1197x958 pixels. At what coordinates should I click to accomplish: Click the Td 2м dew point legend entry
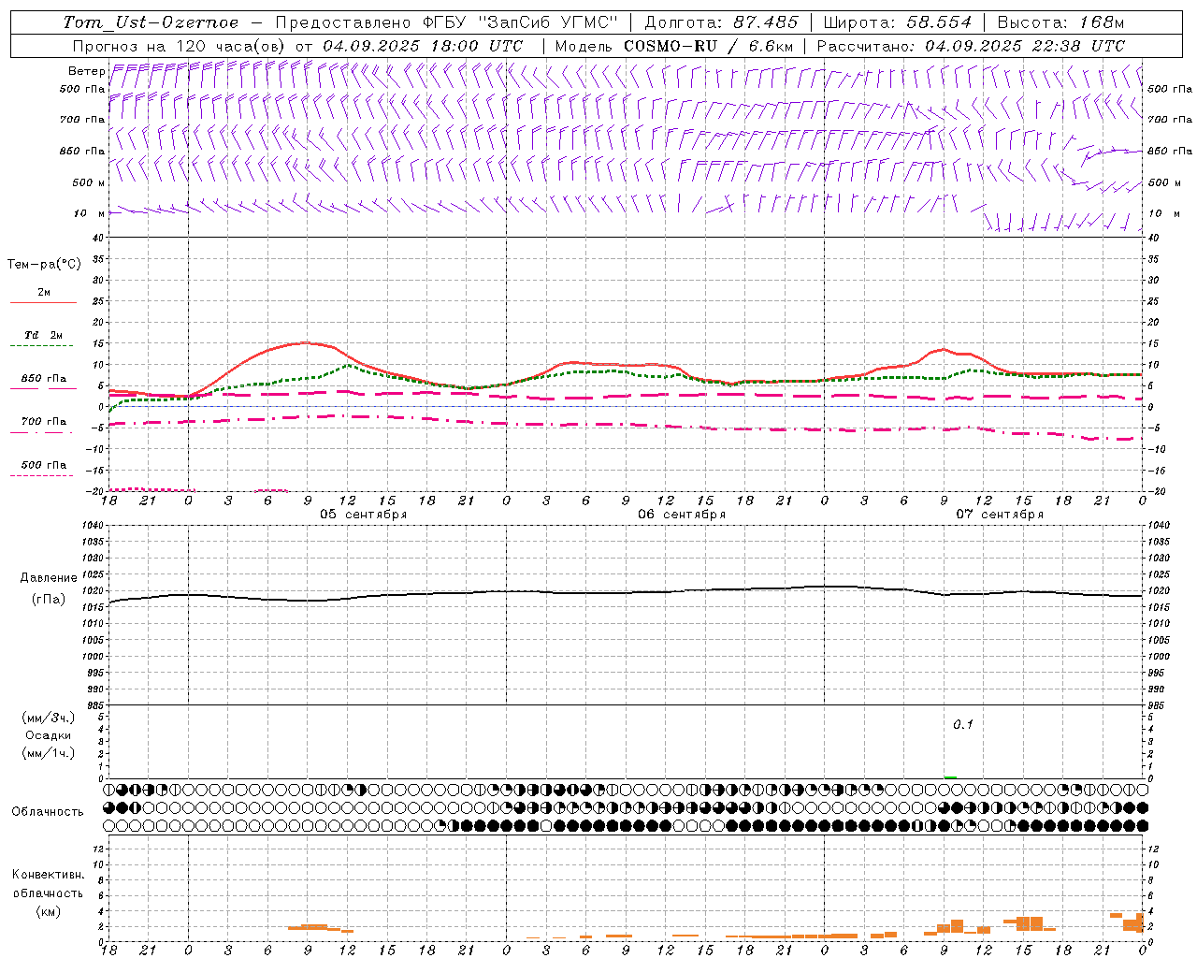point(43,335)
